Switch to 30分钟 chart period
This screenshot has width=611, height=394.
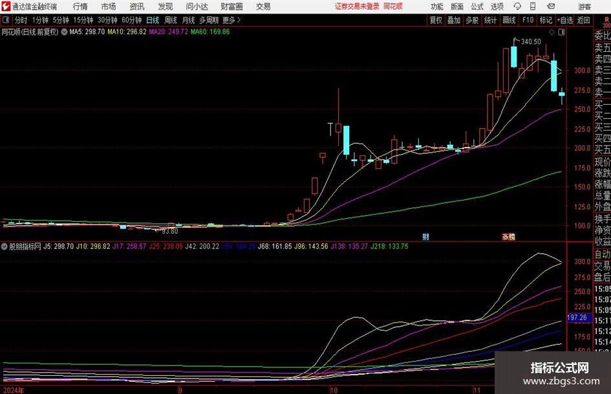(107, 20)
